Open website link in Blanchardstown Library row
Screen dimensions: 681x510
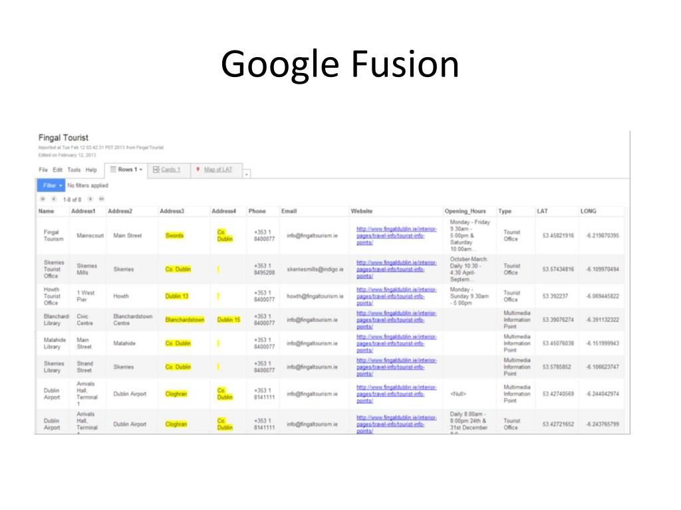point(396,319)
